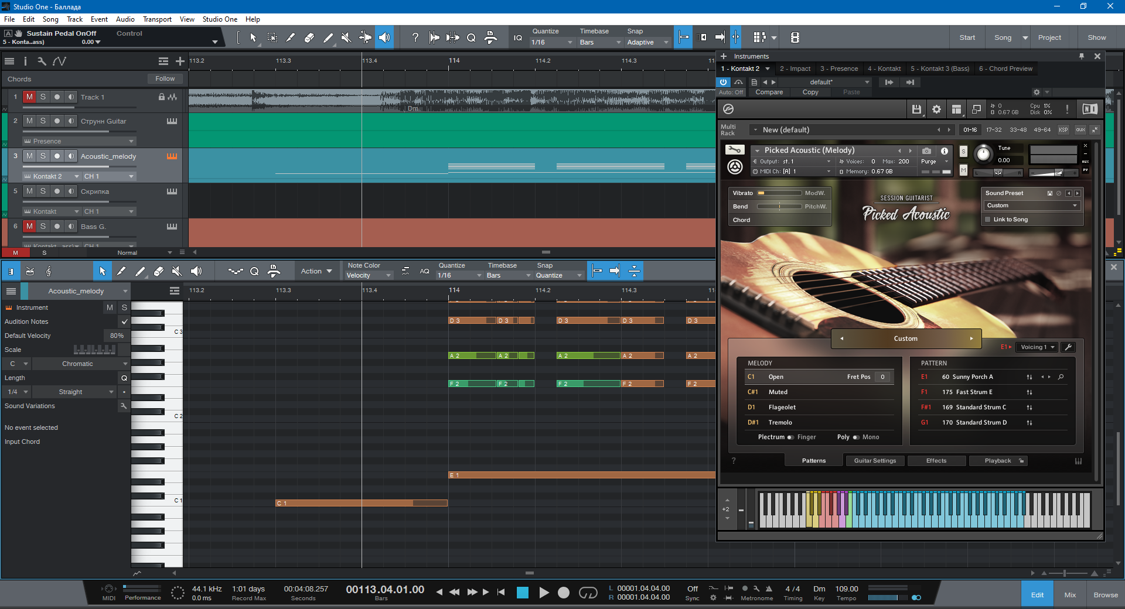Open the Transport menu
This screenshot has height=609, width=1125.
point(157,19)
